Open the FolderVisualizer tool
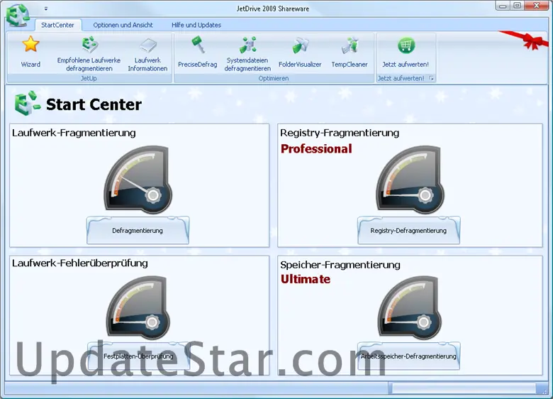The width and height of the screenshot is (553, 399). pos(300,45)
